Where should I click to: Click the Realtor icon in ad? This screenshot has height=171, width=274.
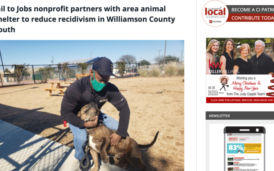tap(214, 88)
